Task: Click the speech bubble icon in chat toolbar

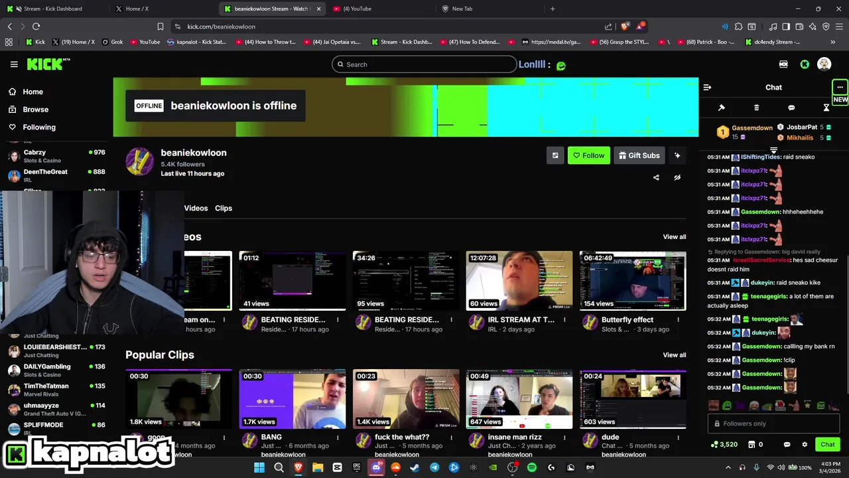Action: pyautogui.click(x=791, y=108)
